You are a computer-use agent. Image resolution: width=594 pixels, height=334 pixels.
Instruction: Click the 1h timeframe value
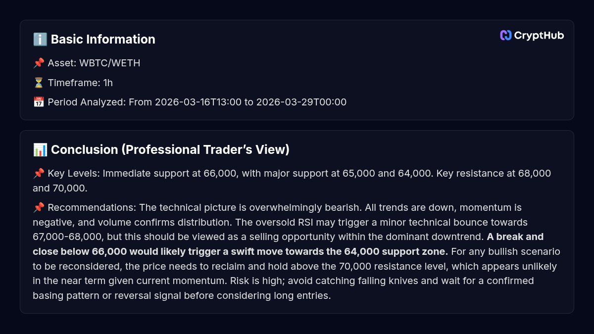pos(108,83)
